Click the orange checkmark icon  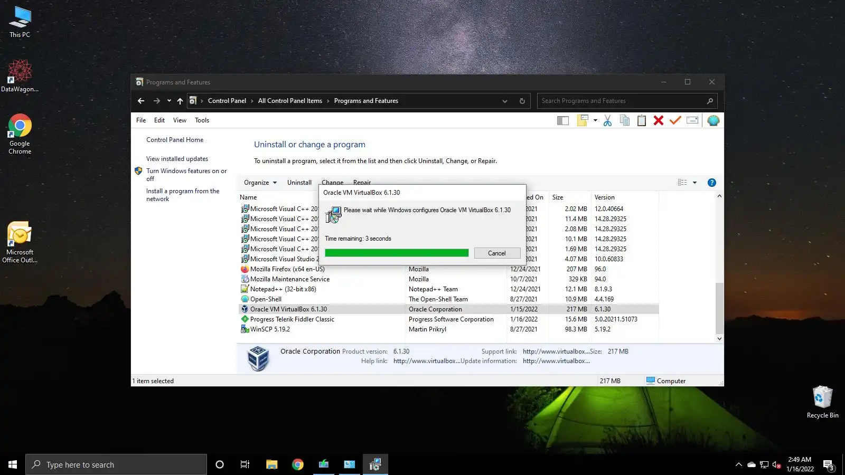[675, 120]
